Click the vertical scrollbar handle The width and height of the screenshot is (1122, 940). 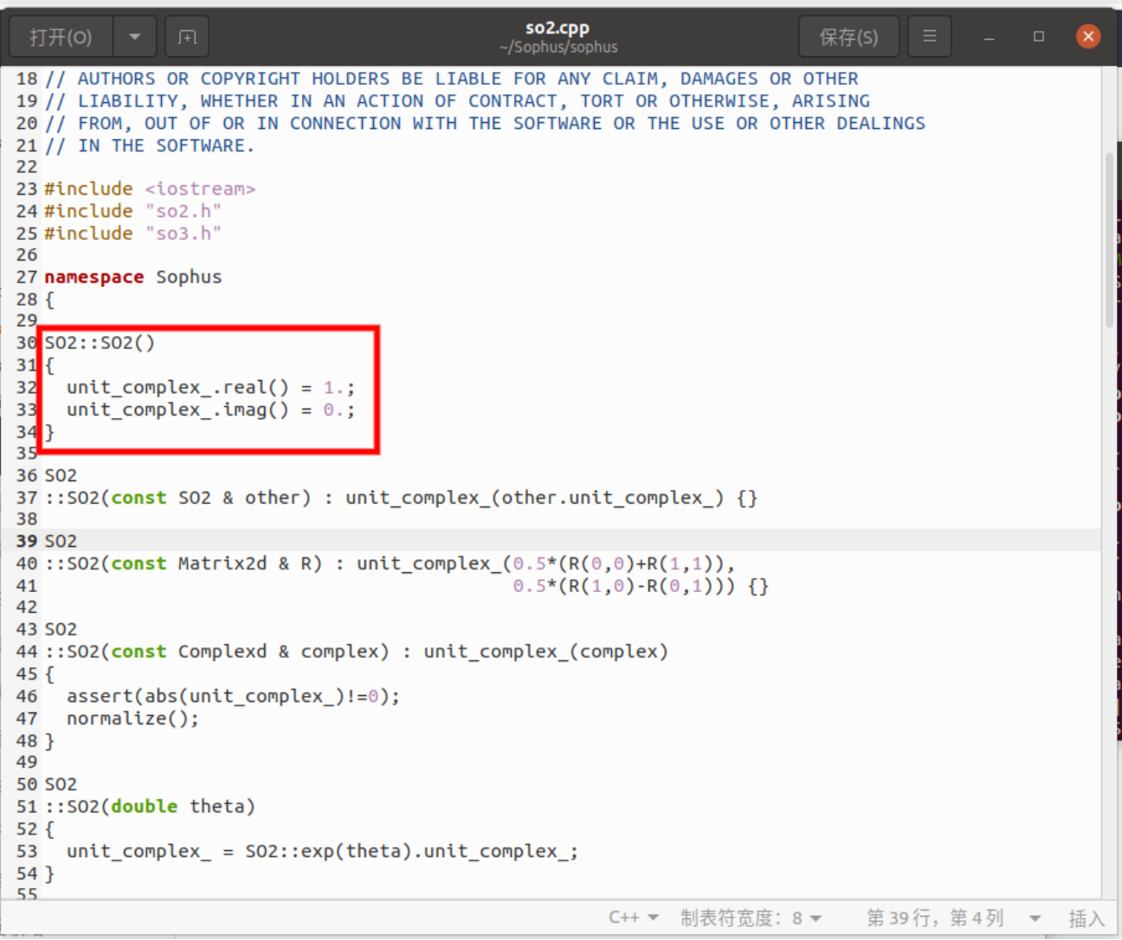point(1109,240)
